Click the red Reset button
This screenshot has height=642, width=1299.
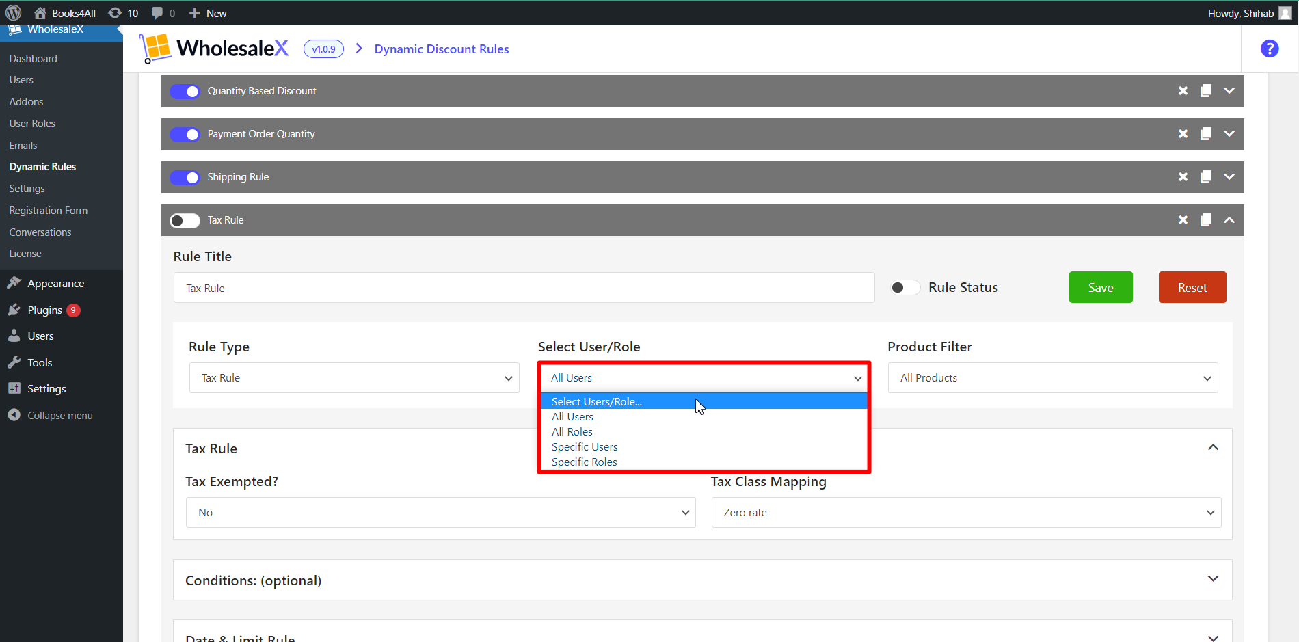point(1192,287)
